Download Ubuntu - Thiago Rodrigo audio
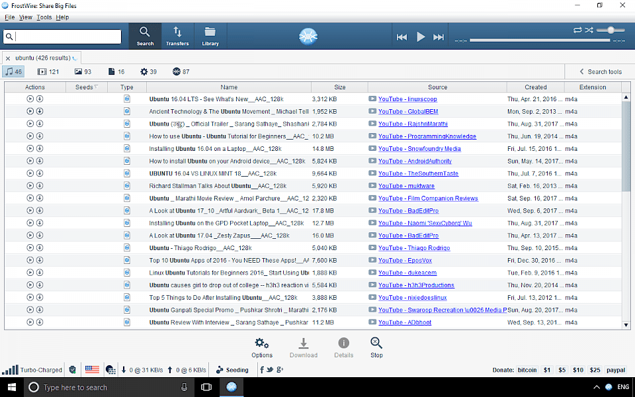 pos(40,248)
